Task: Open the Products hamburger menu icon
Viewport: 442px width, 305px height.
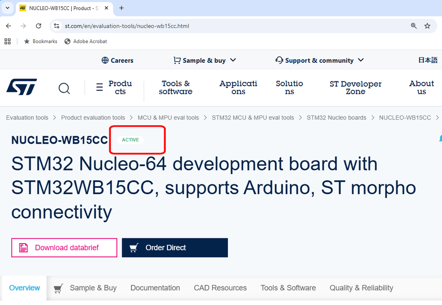Action: [99, 87]
